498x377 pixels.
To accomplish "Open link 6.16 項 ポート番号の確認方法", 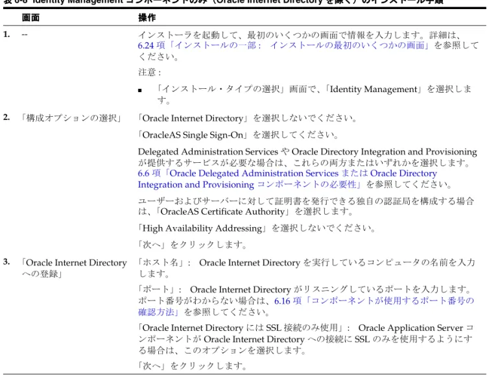I will (x=306, y=306).
